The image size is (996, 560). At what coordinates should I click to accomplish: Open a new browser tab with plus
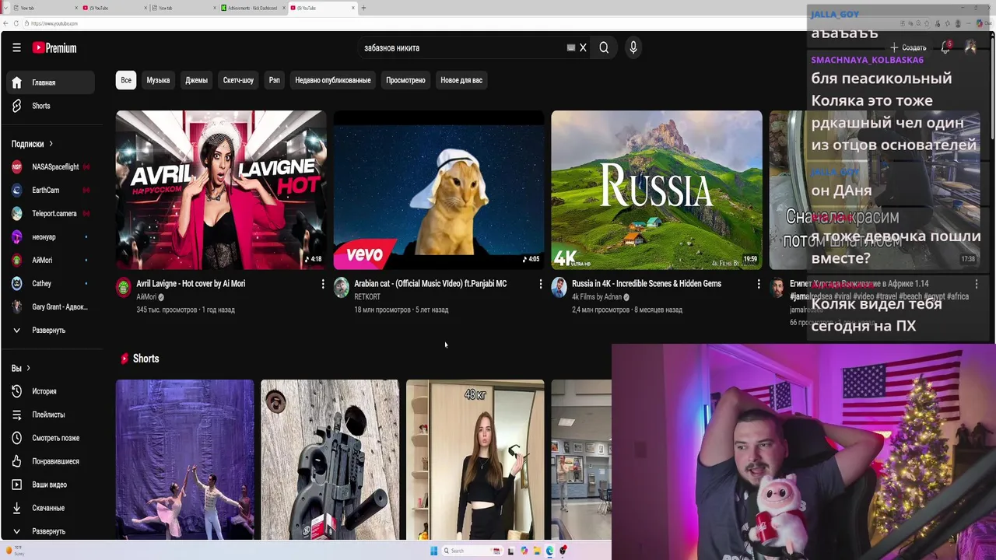(363, 8)
